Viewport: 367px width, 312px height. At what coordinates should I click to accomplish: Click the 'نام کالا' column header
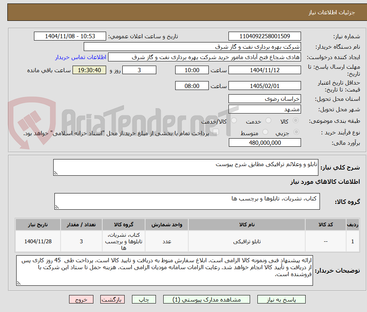(x=247, y=225)
